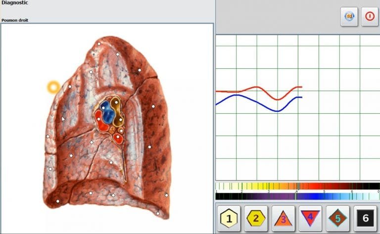Click the purple-blue lower spectrum bar
The image size is (380, 234).
tap(297, 196)
